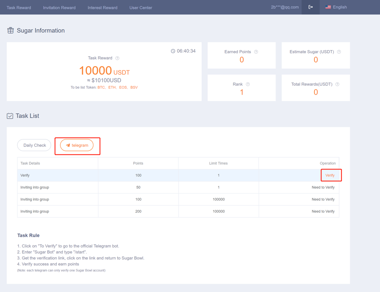The image size is (380, 292).
Task: Click the help icon next to Earned Points
Action: (256, 52)
